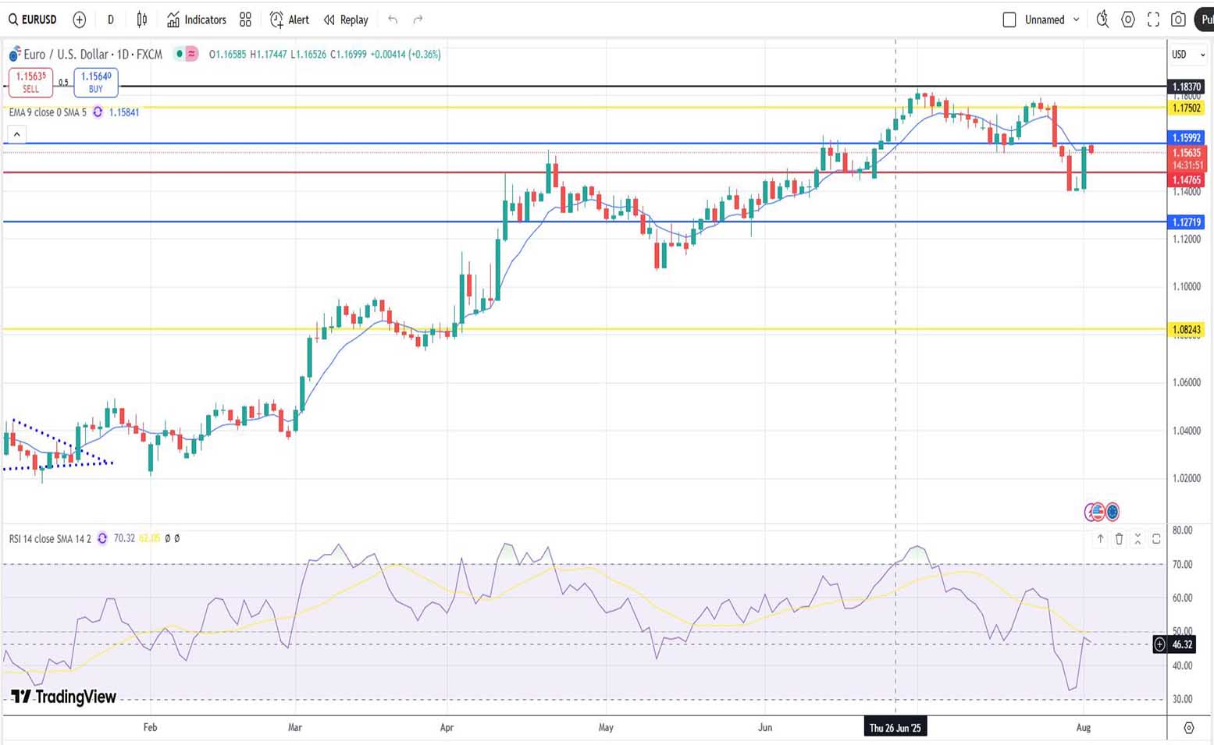Image resolution: width=1214 pixels, height=745 pixels.
Task: Open the USD currency dropdown
Action: click(1187, 55)
